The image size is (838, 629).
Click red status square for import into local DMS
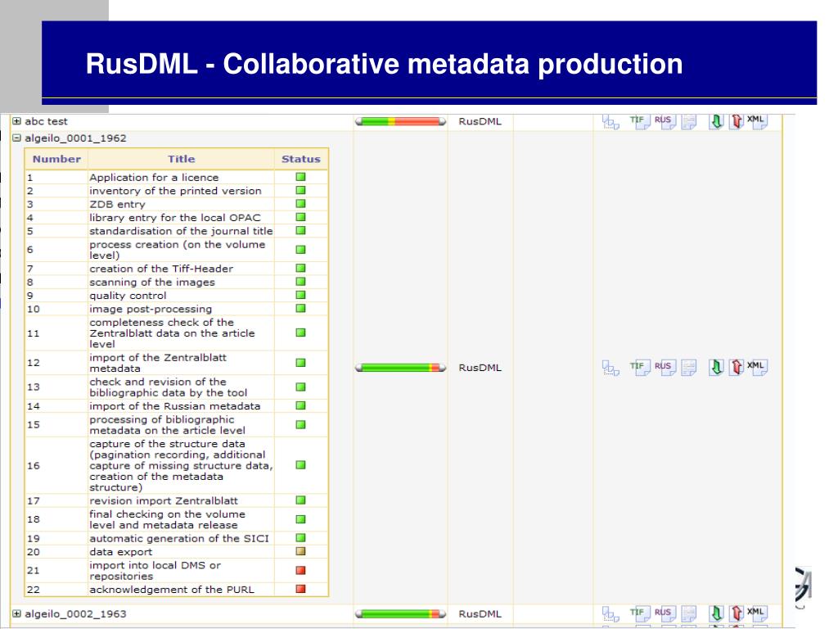(x=300, y=570)
